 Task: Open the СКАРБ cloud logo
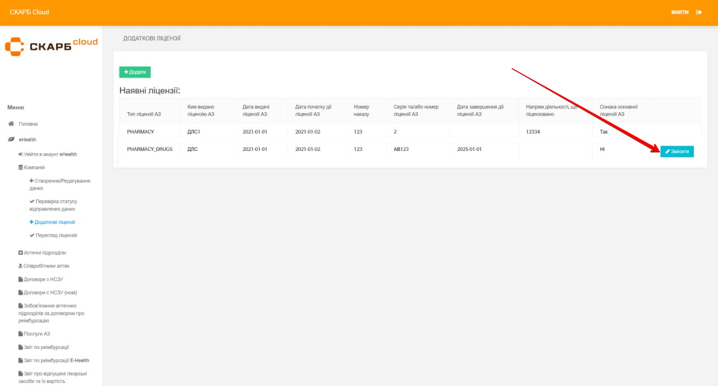point(51,45)
